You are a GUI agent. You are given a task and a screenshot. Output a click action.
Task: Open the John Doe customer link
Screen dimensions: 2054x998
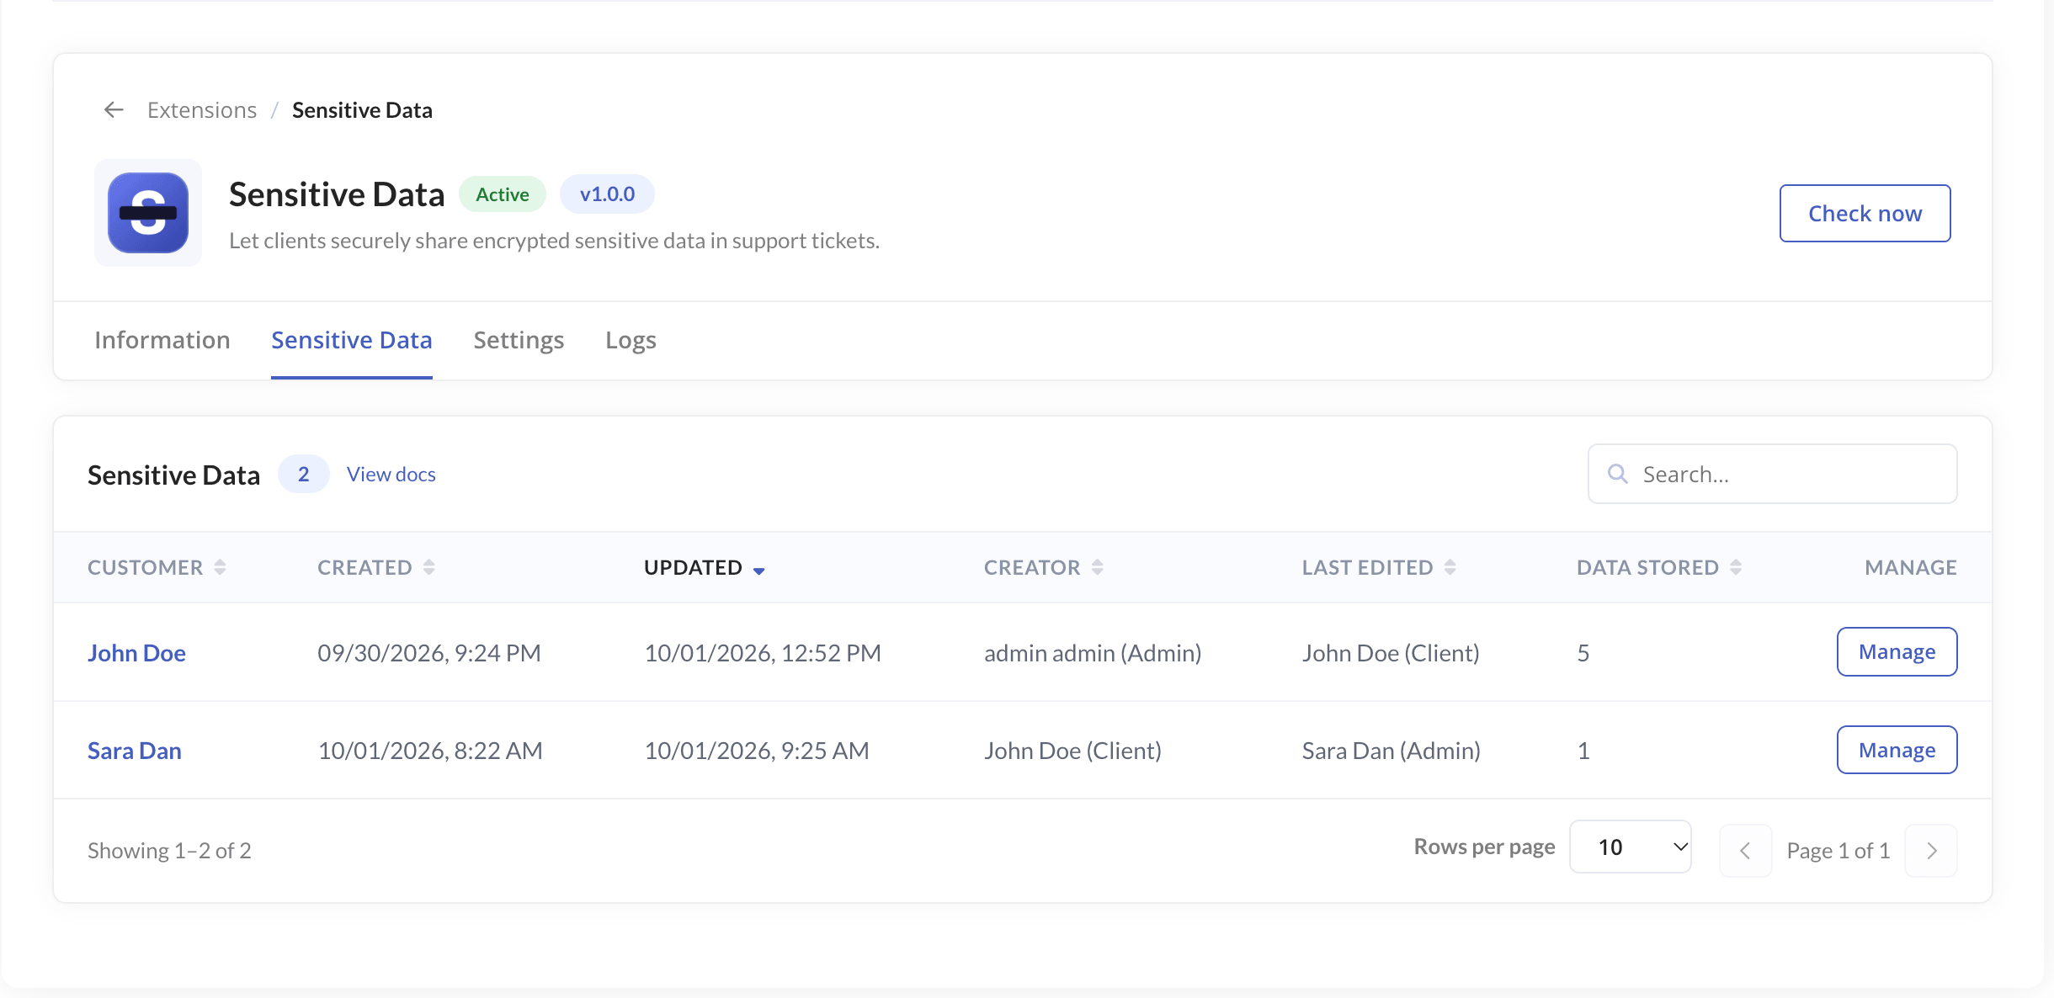click(136, 653)
